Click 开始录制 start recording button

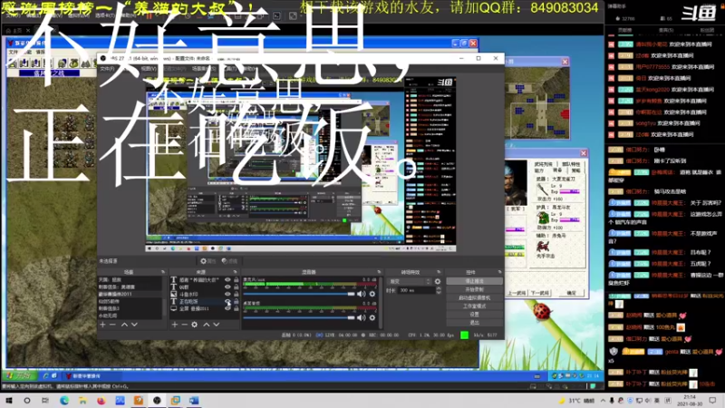[474, 289]
